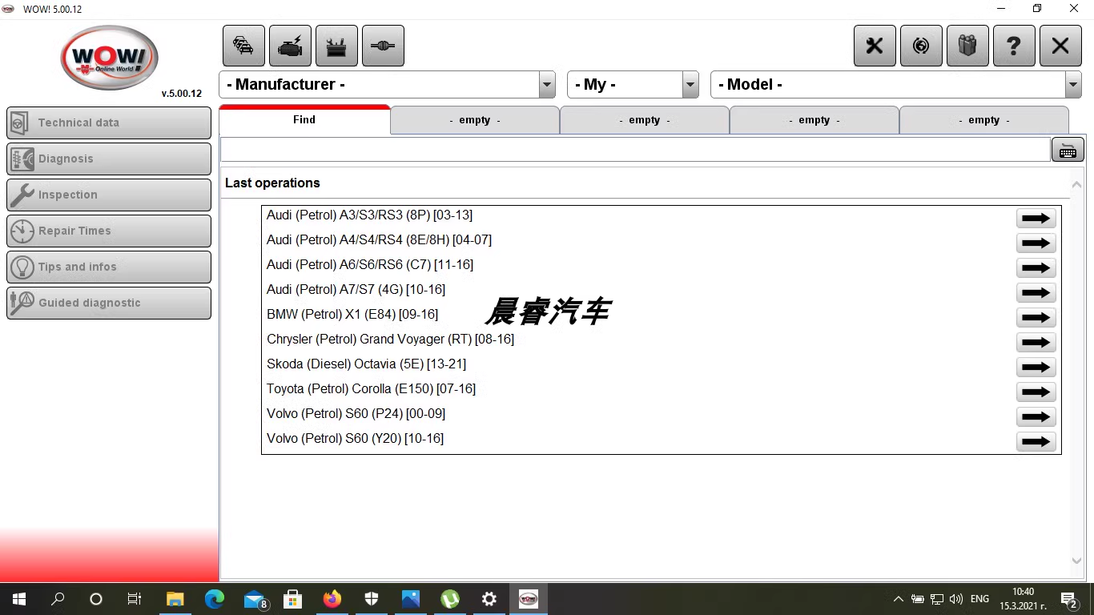Open arrow for Volvo S60 (Y20)
The width and height of the screenshot is (1094, 615).
(1036, 441)
